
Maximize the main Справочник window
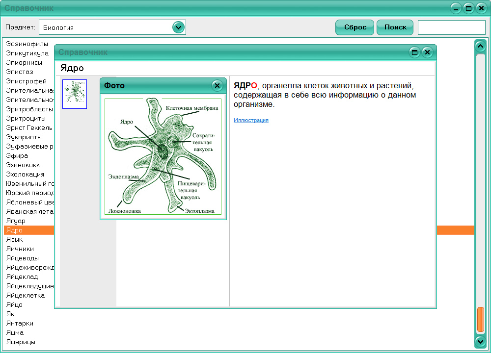click(468, 8)
